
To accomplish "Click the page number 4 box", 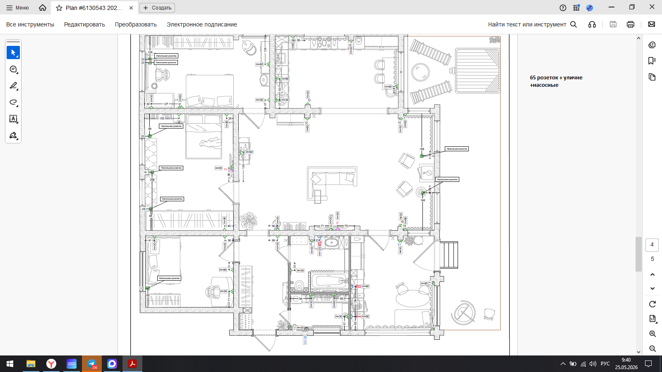I will click(652, 245).
